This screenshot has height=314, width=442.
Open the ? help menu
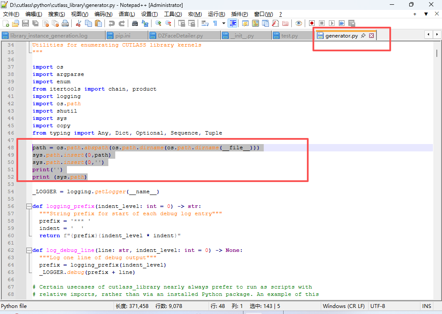tap(280, 14)
